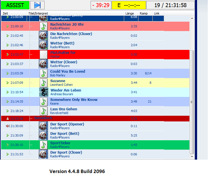Click the Wieder Am Leben album cover

43,92
